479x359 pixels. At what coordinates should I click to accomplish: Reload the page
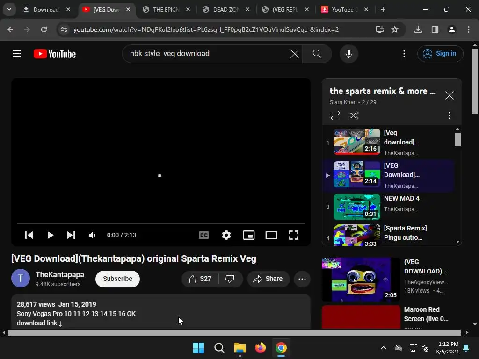pos(44,29)
